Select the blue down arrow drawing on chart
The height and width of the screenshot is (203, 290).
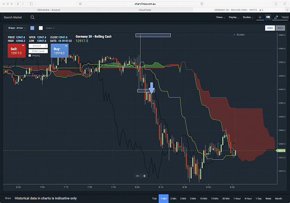point(152,88)
